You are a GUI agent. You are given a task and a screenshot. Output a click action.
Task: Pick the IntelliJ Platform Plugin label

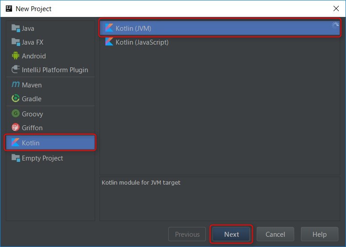click(x=55, y=70)
